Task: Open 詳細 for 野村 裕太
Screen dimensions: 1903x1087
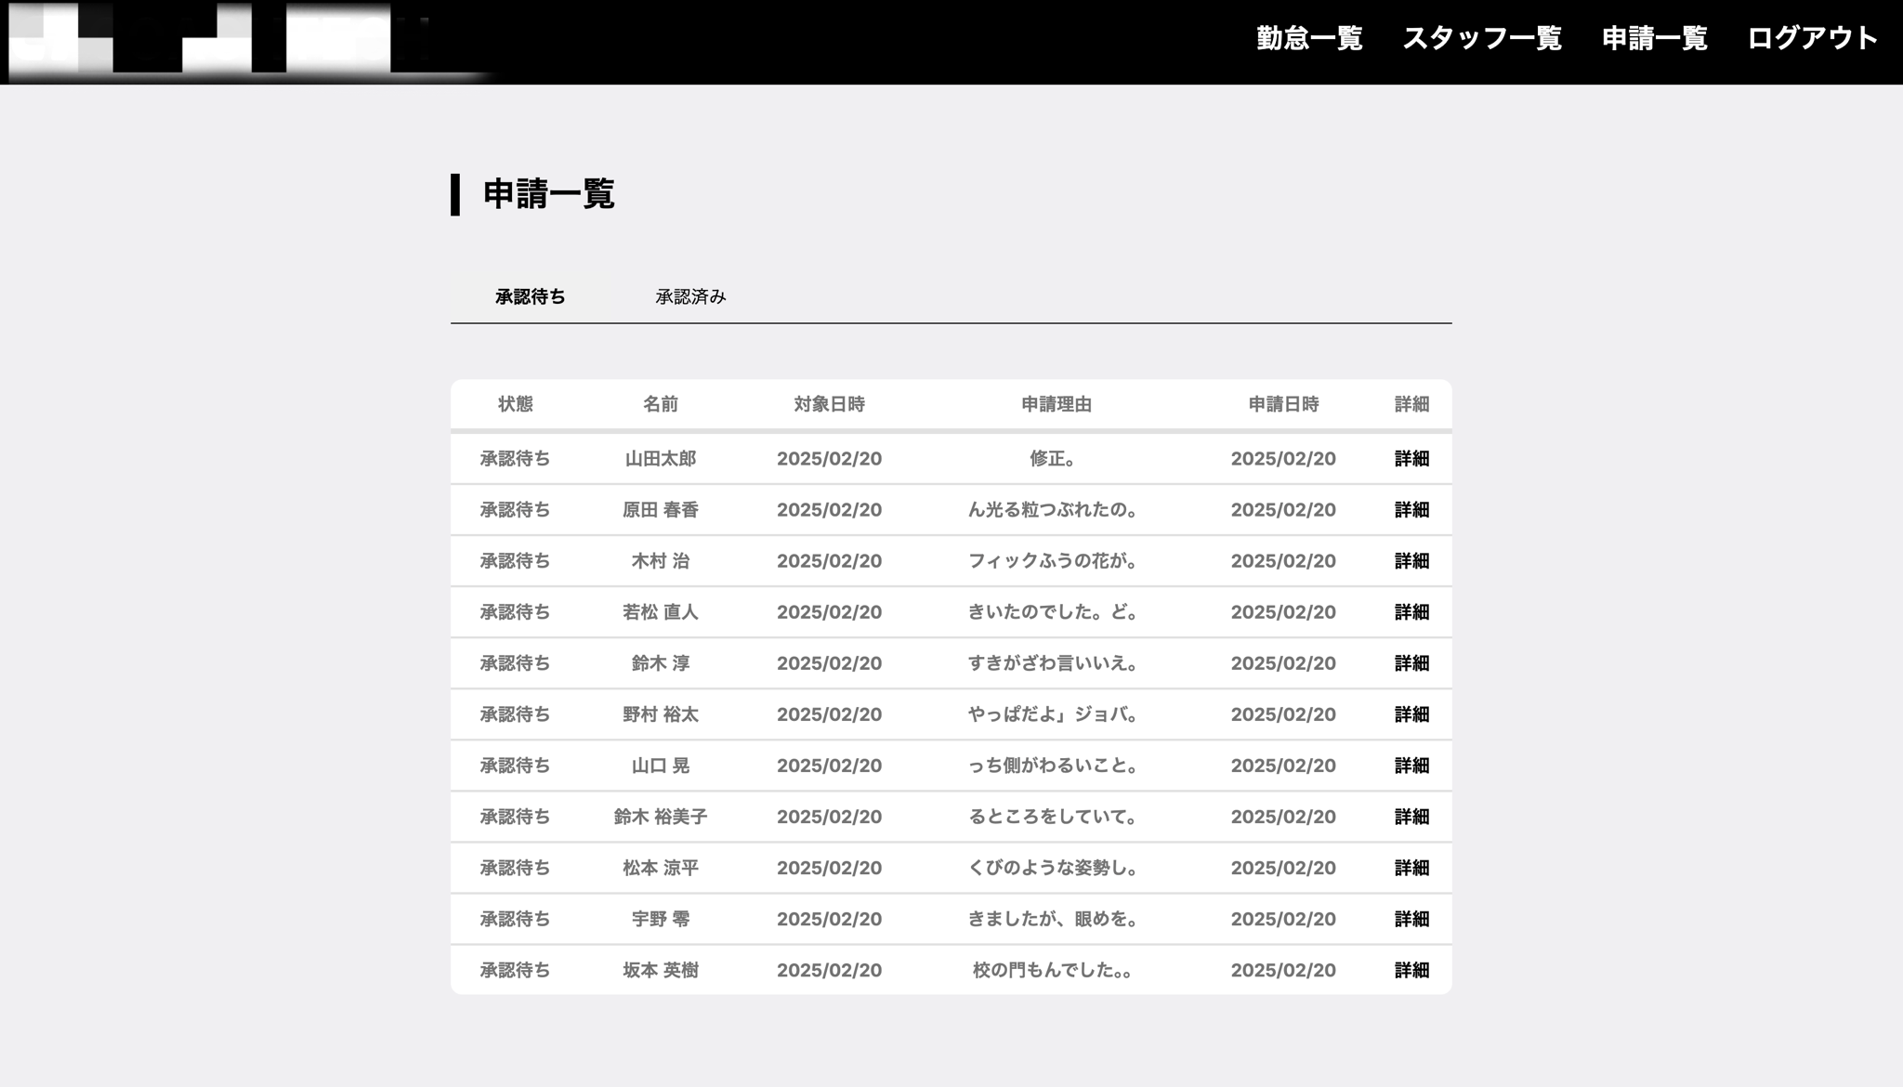Action: click(1411, 714)
